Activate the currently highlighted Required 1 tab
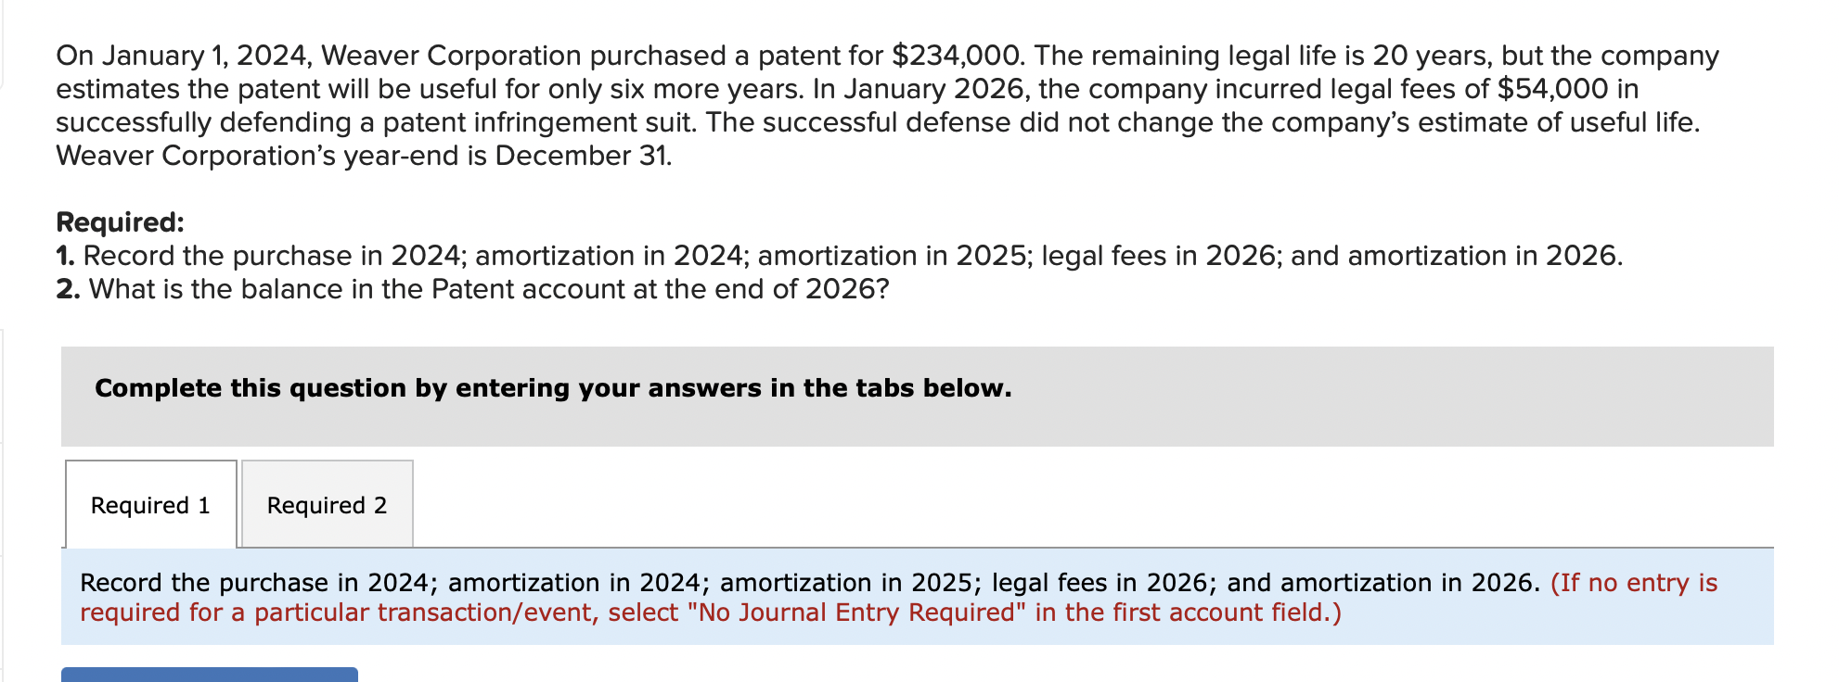The width and height of the screenshot is (1839, 682). click(x=150, y=505)
